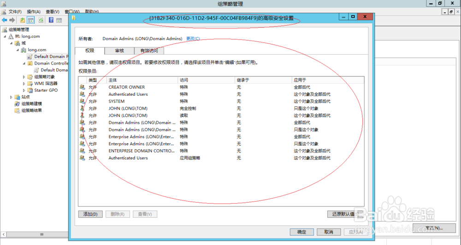Screen dimensions: 461x245
Task: Click the 还原默认值 button
Action: pos(346,214)
